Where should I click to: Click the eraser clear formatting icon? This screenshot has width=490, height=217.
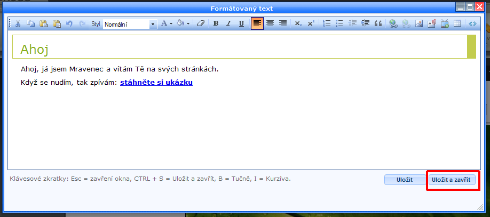pos(201,23)
